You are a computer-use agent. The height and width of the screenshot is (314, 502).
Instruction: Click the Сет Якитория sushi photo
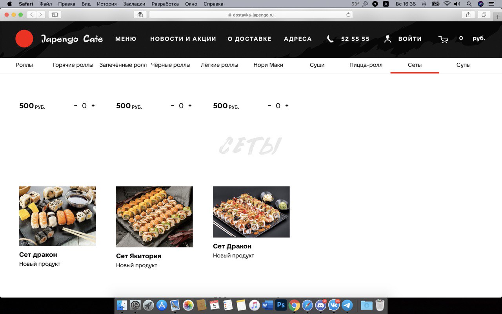click(155, 217)
